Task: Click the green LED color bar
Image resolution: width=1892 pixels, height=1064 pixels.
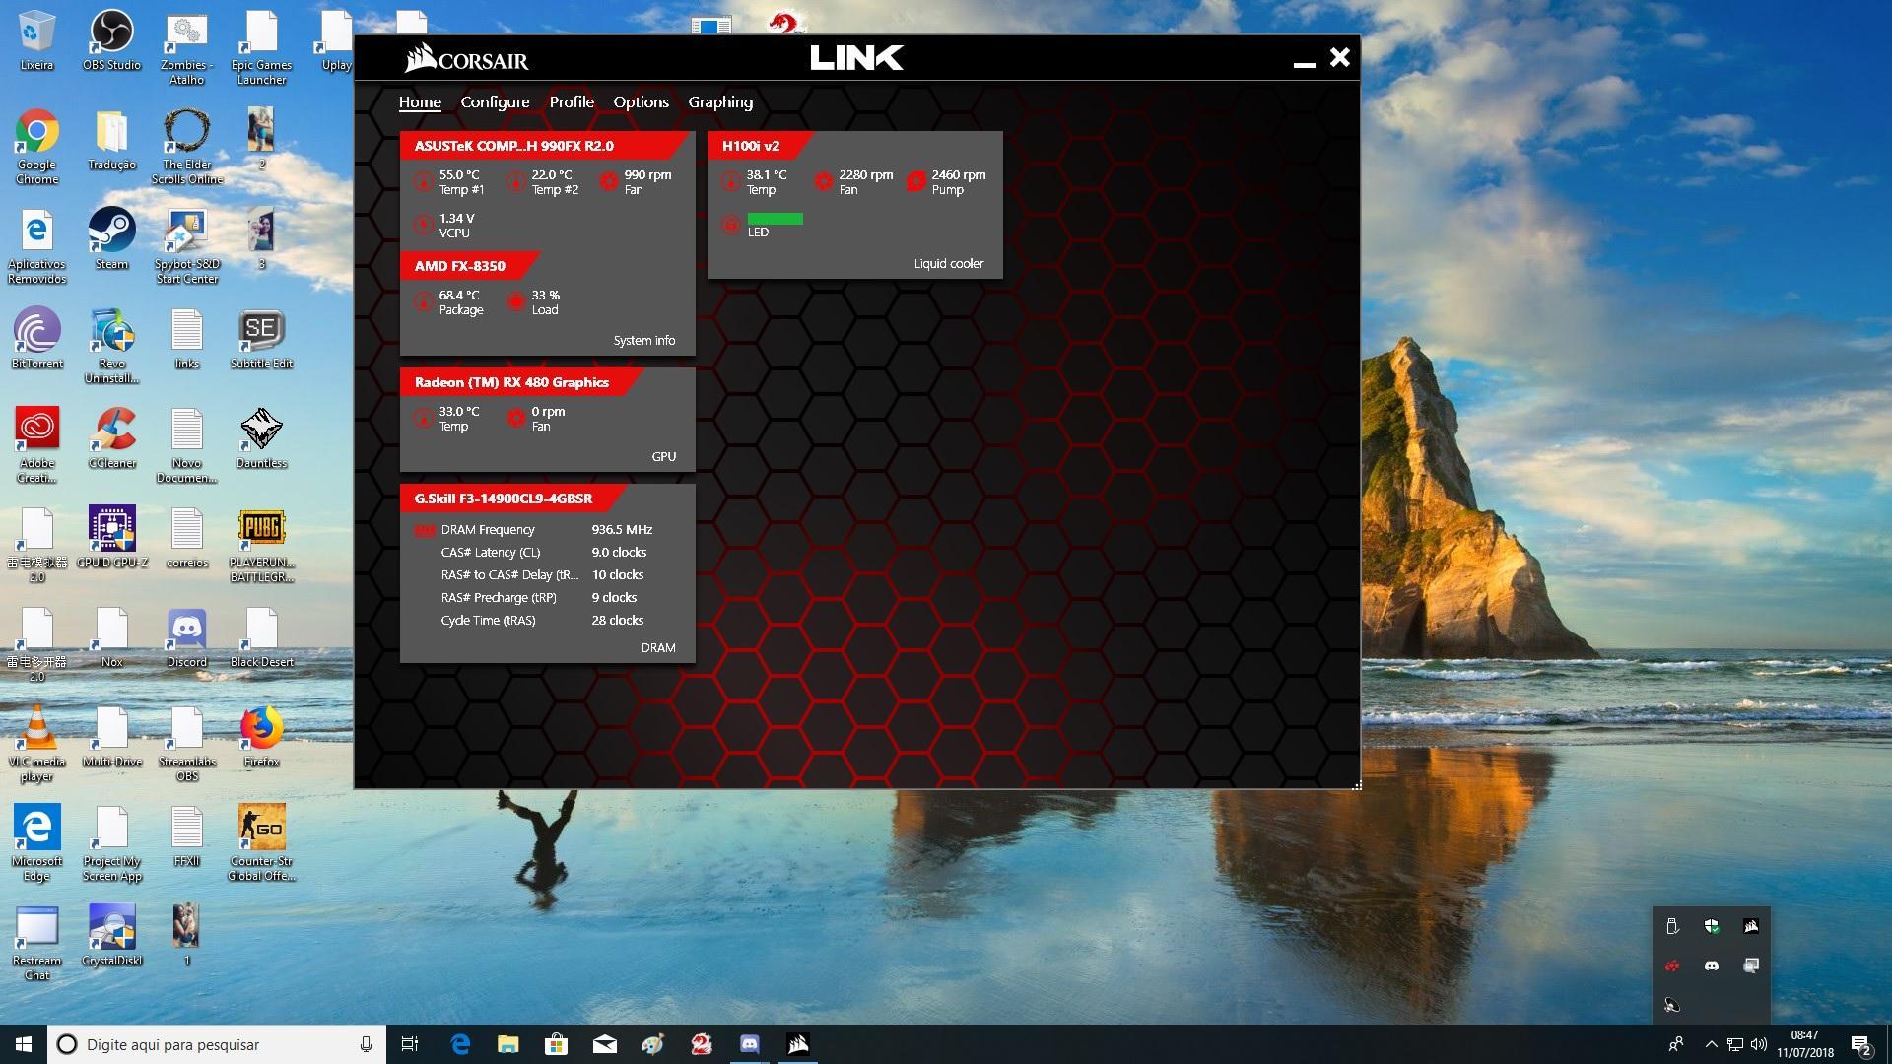Action: (776, 219)
